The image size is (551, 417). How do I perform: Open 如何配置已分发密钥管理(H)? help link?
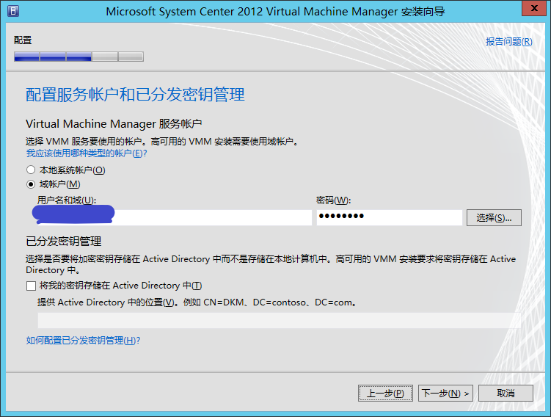click(83, 341)
